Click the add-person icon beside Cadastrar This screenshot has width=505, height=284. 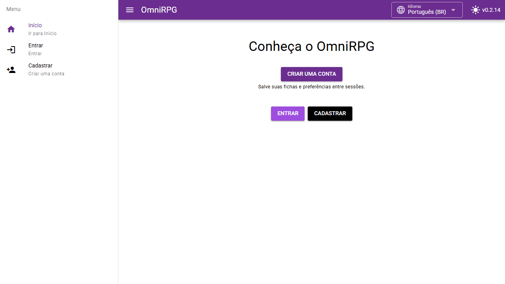click(x=11, y=70)
